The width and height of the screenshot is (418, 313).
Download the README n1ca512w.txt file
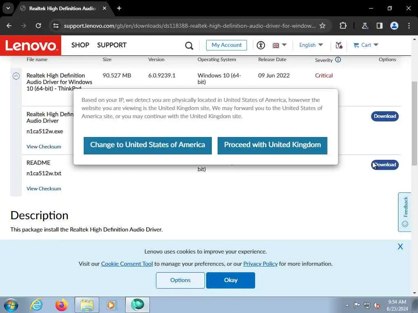385,165
